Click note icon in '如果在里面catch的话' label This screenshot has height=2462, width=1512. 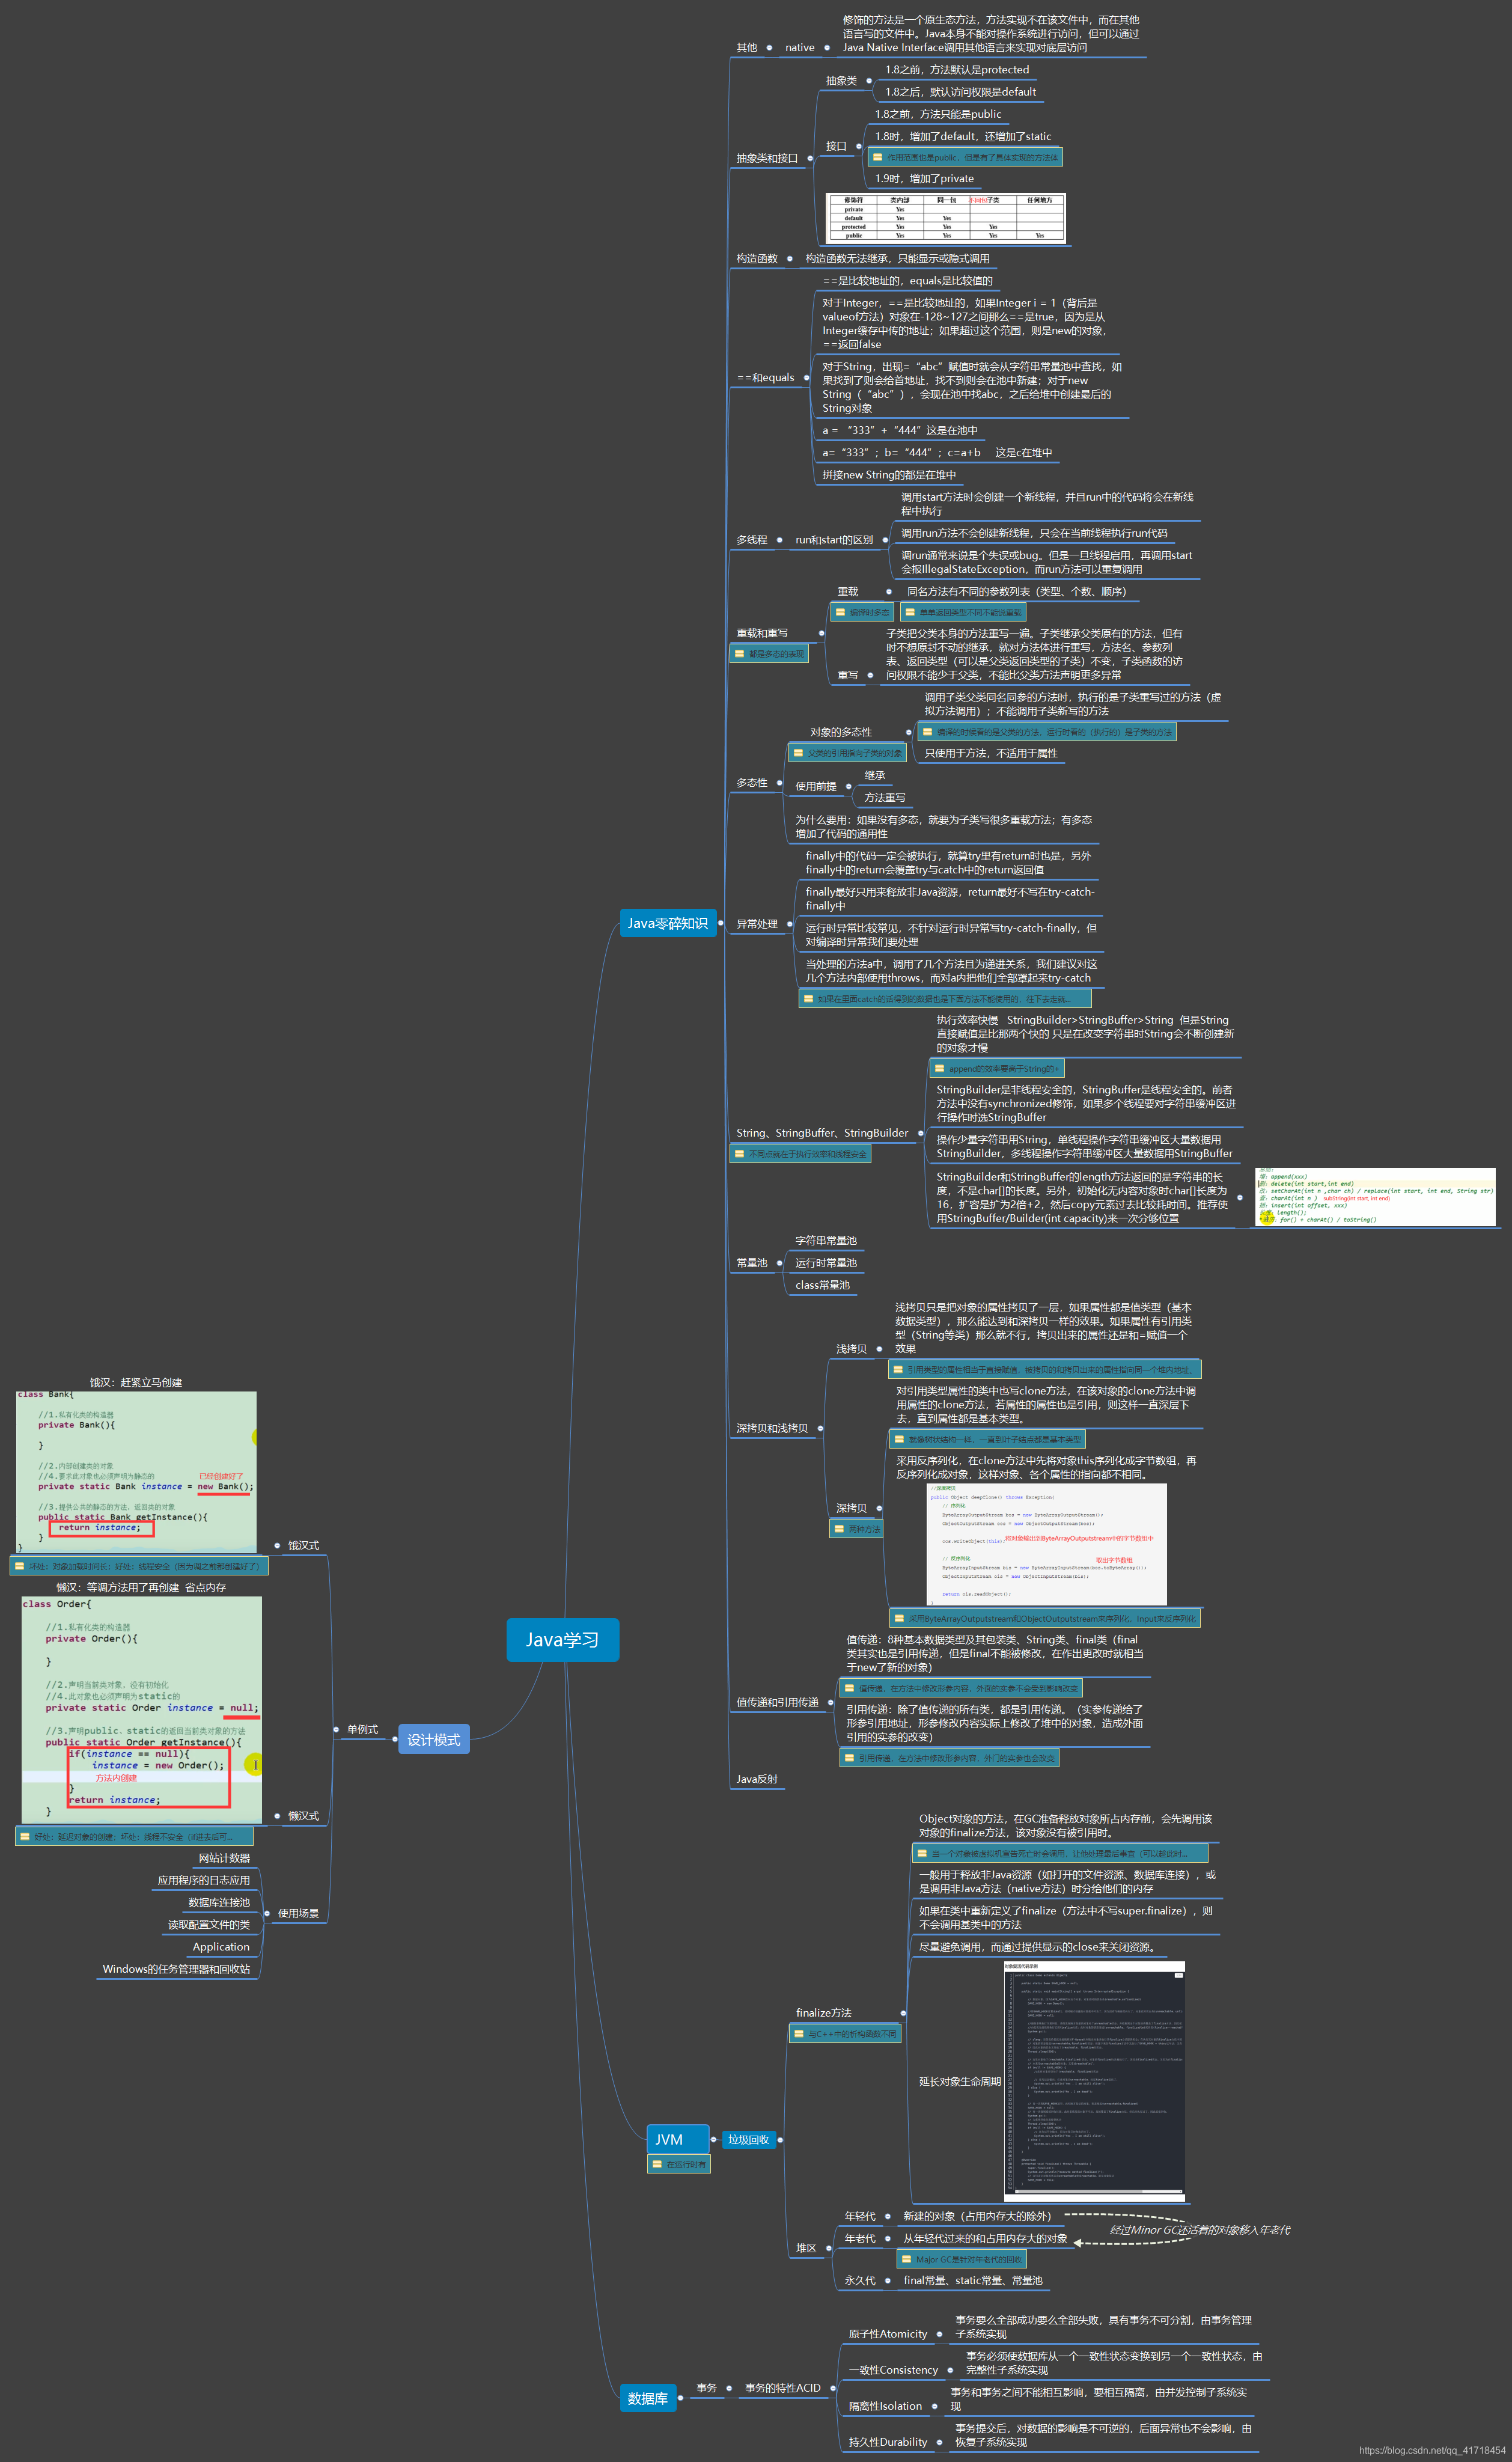point(808,998)
